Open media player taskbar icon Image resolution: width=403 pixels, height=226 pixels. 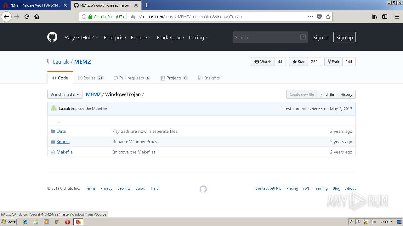pos(46,222)
